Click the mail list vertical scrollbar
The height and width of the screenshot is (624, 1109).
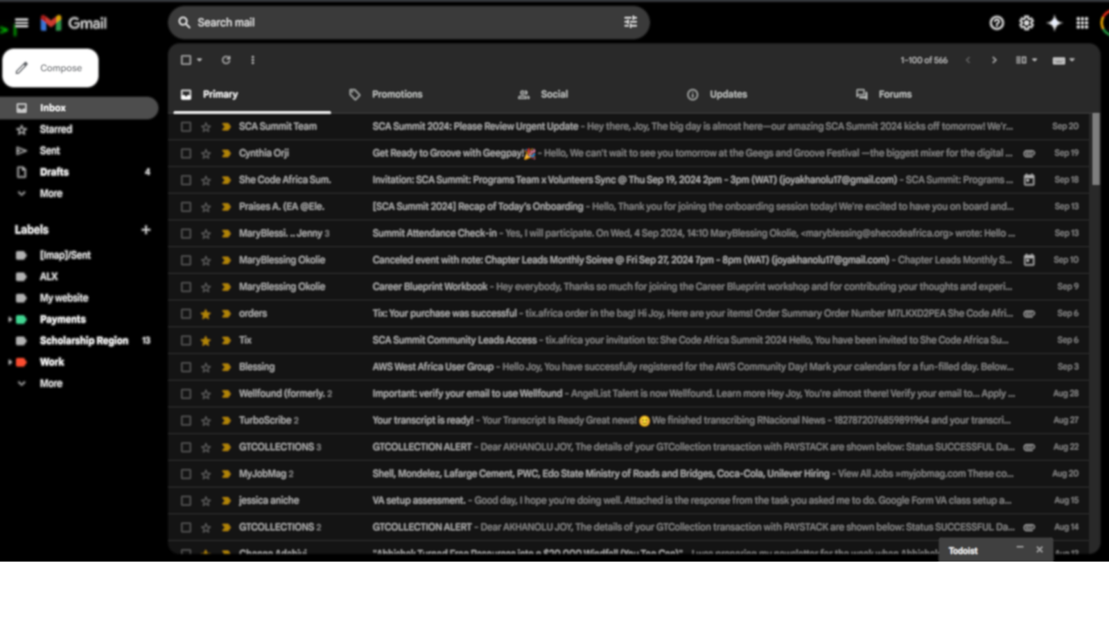(x=1096, y=150)
